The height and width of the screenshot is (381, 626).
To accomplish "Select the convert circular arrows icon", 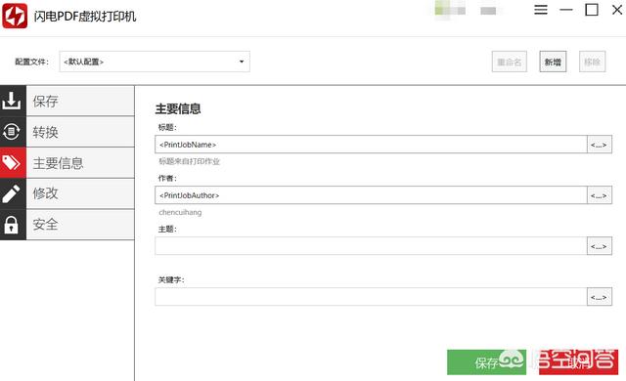I will pos(11,132).
